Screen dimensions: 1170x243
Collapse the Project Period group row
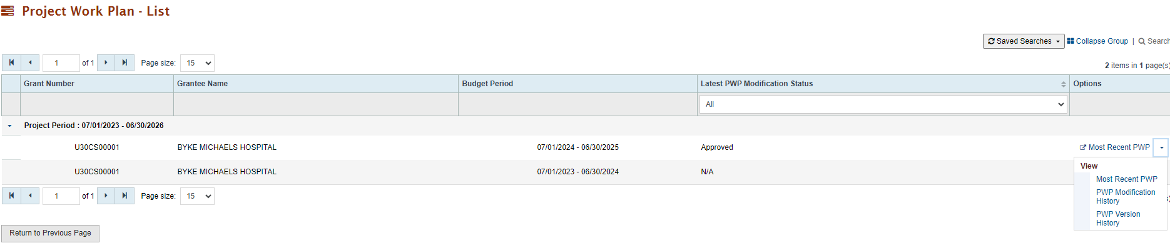coord(9,126)
